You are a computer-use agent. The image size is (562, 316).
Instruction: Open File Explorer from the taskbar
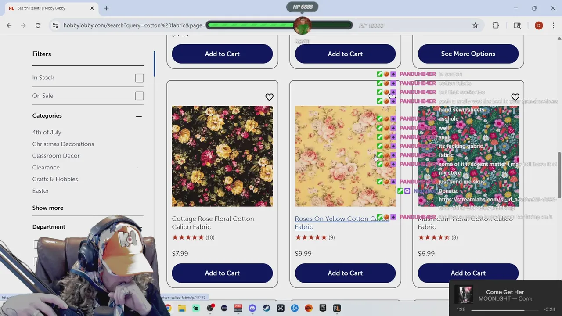coord(182,308)
